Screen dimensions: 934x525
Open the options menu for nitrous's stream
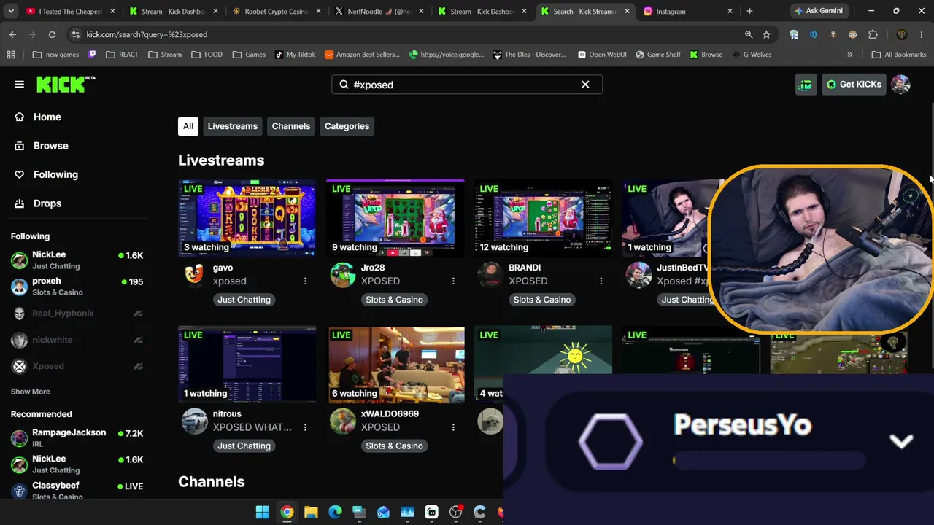point(305,427)
